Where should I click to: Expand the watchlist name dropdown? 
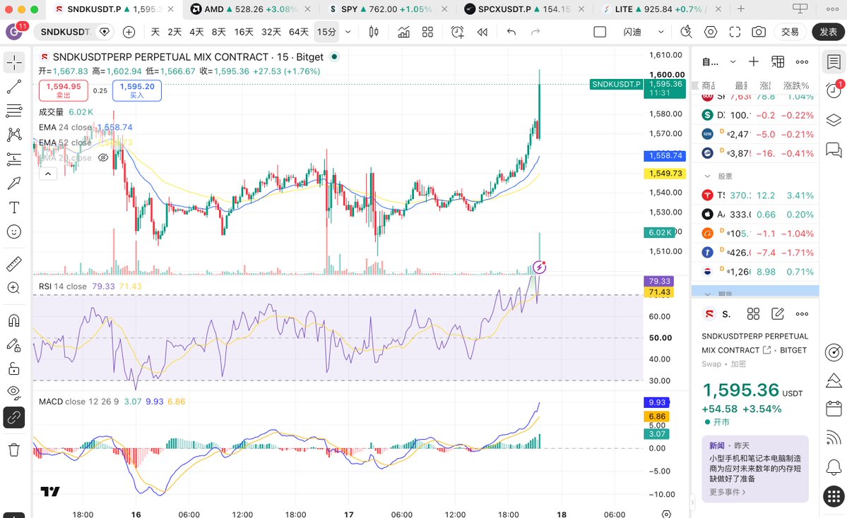tap(733, 62)
